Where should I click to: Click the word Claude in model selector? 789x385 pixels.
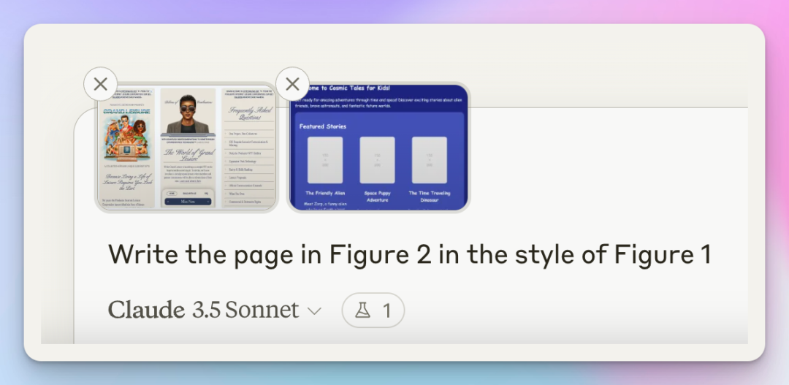pos(146,310)
